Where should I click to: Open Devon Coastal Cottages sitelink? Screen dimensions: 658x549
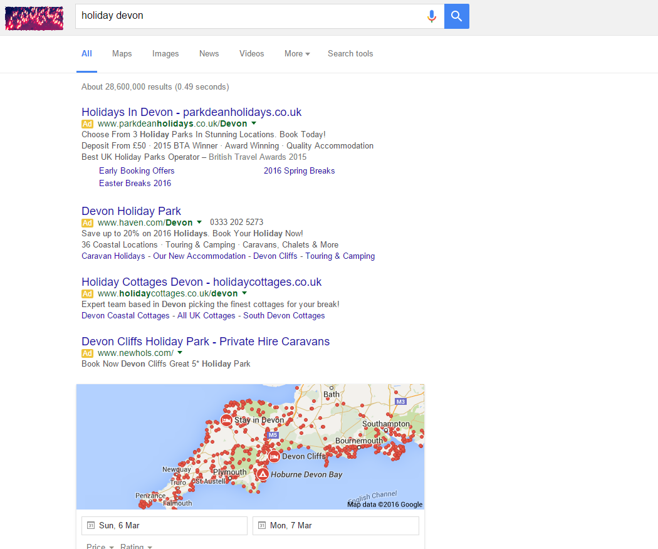(x=125, y=316)
